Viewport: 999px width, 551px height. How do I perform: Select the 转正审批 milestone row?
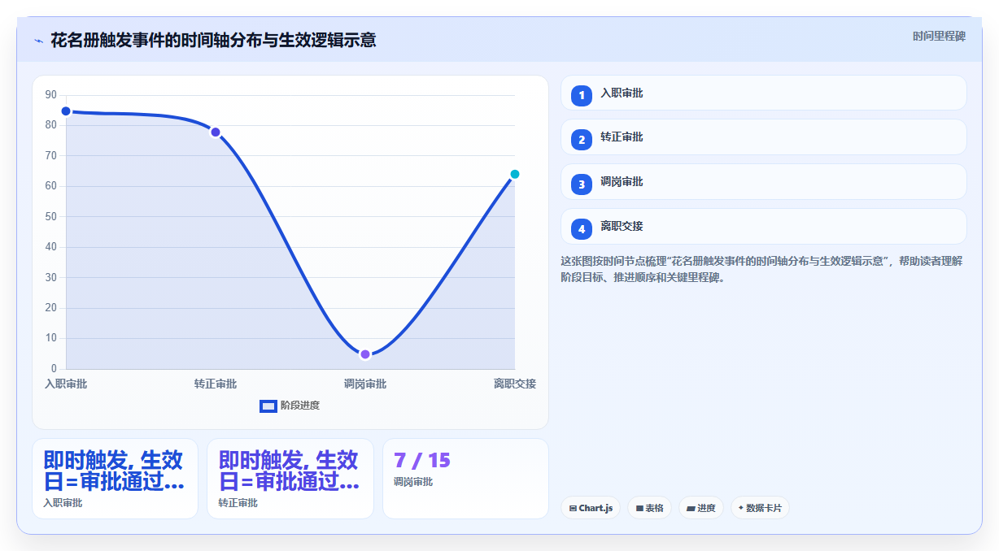764,137
